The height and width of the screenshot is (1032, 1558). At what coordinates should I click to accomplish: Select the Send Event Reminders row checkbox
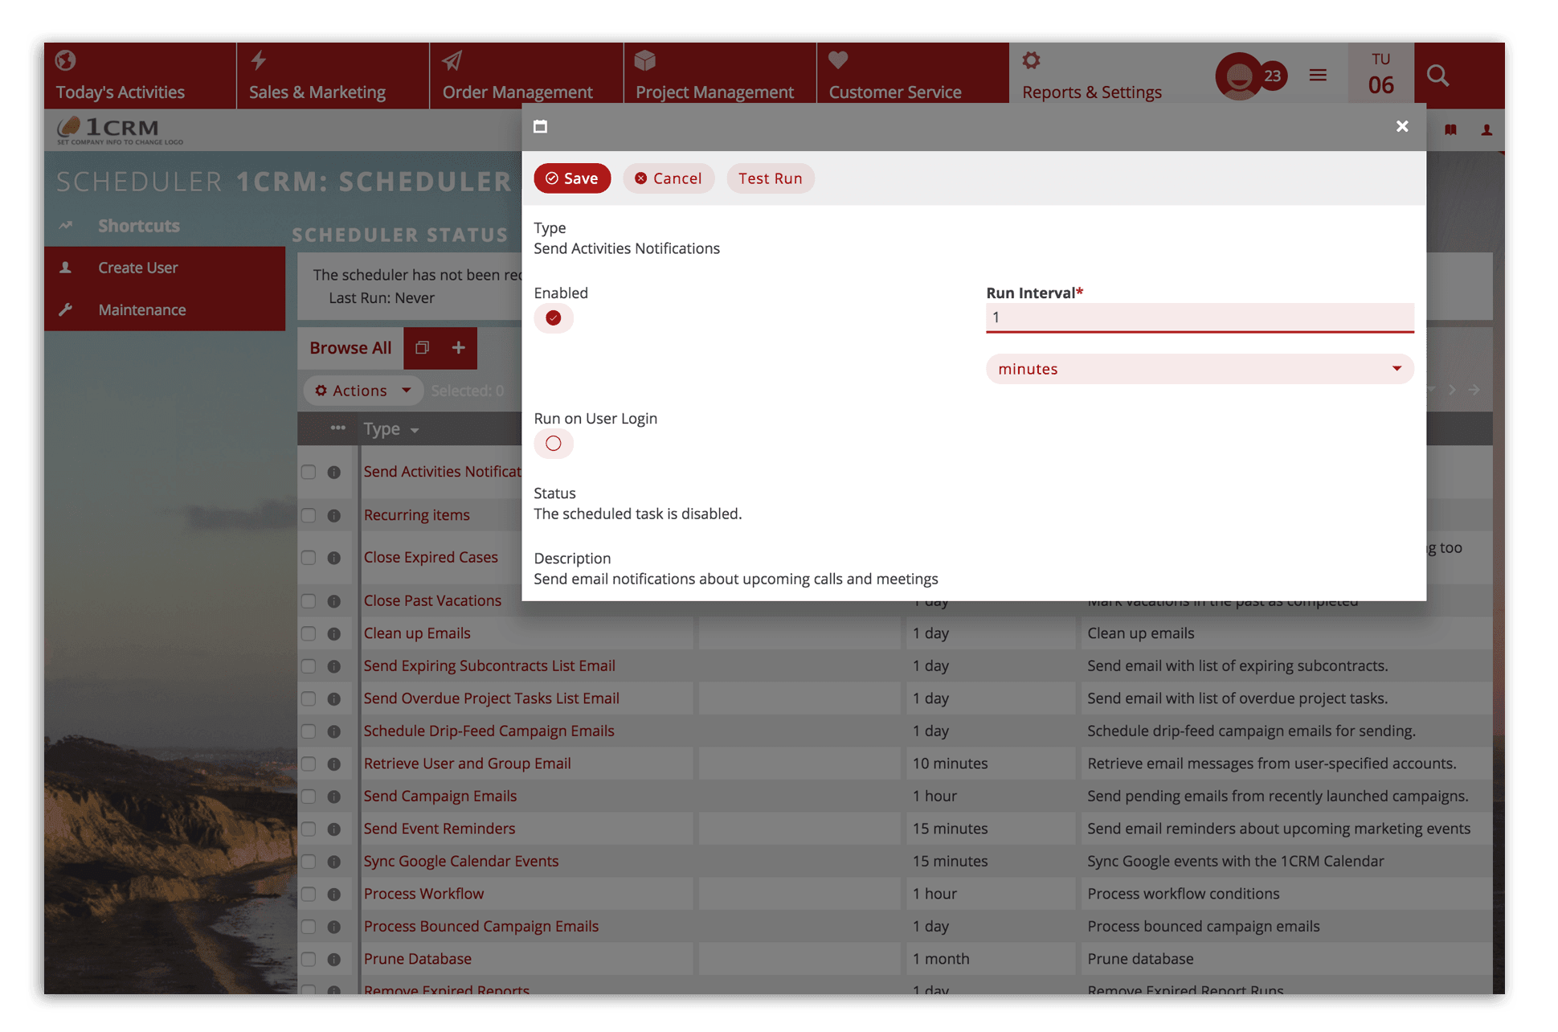point(309,829)
